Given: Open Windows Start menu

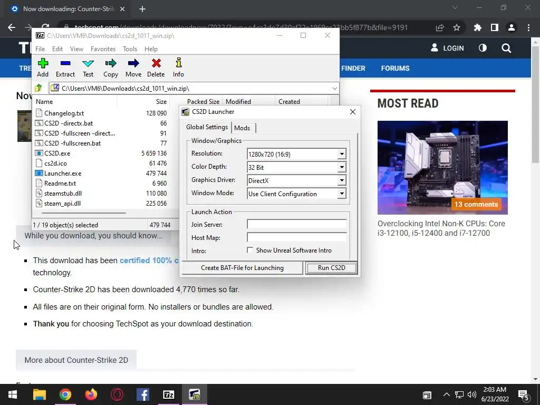Looking at the screenshot, I should click(13, 394).
